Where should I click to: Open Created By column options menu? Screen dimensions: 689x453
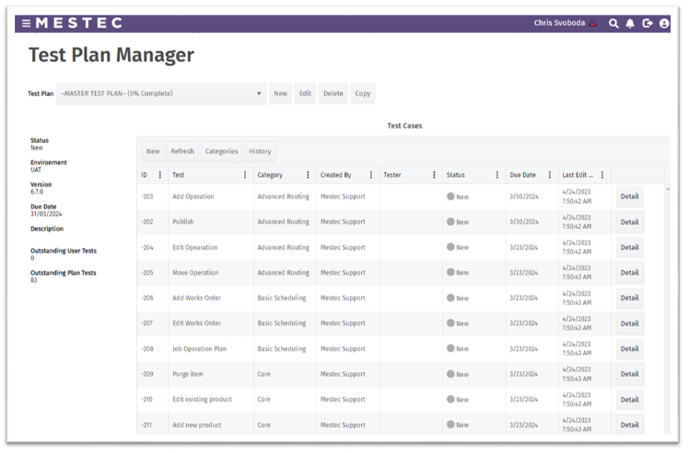coord(371,175)
